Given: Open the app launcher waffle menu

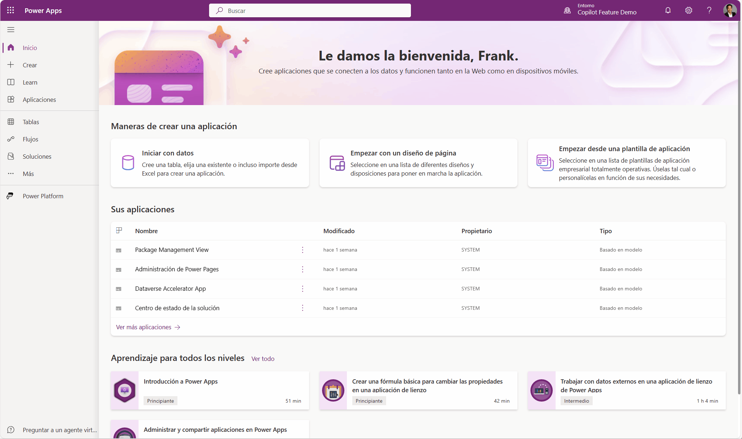Looking at the screenshot, I should click(x=10, y=10).
